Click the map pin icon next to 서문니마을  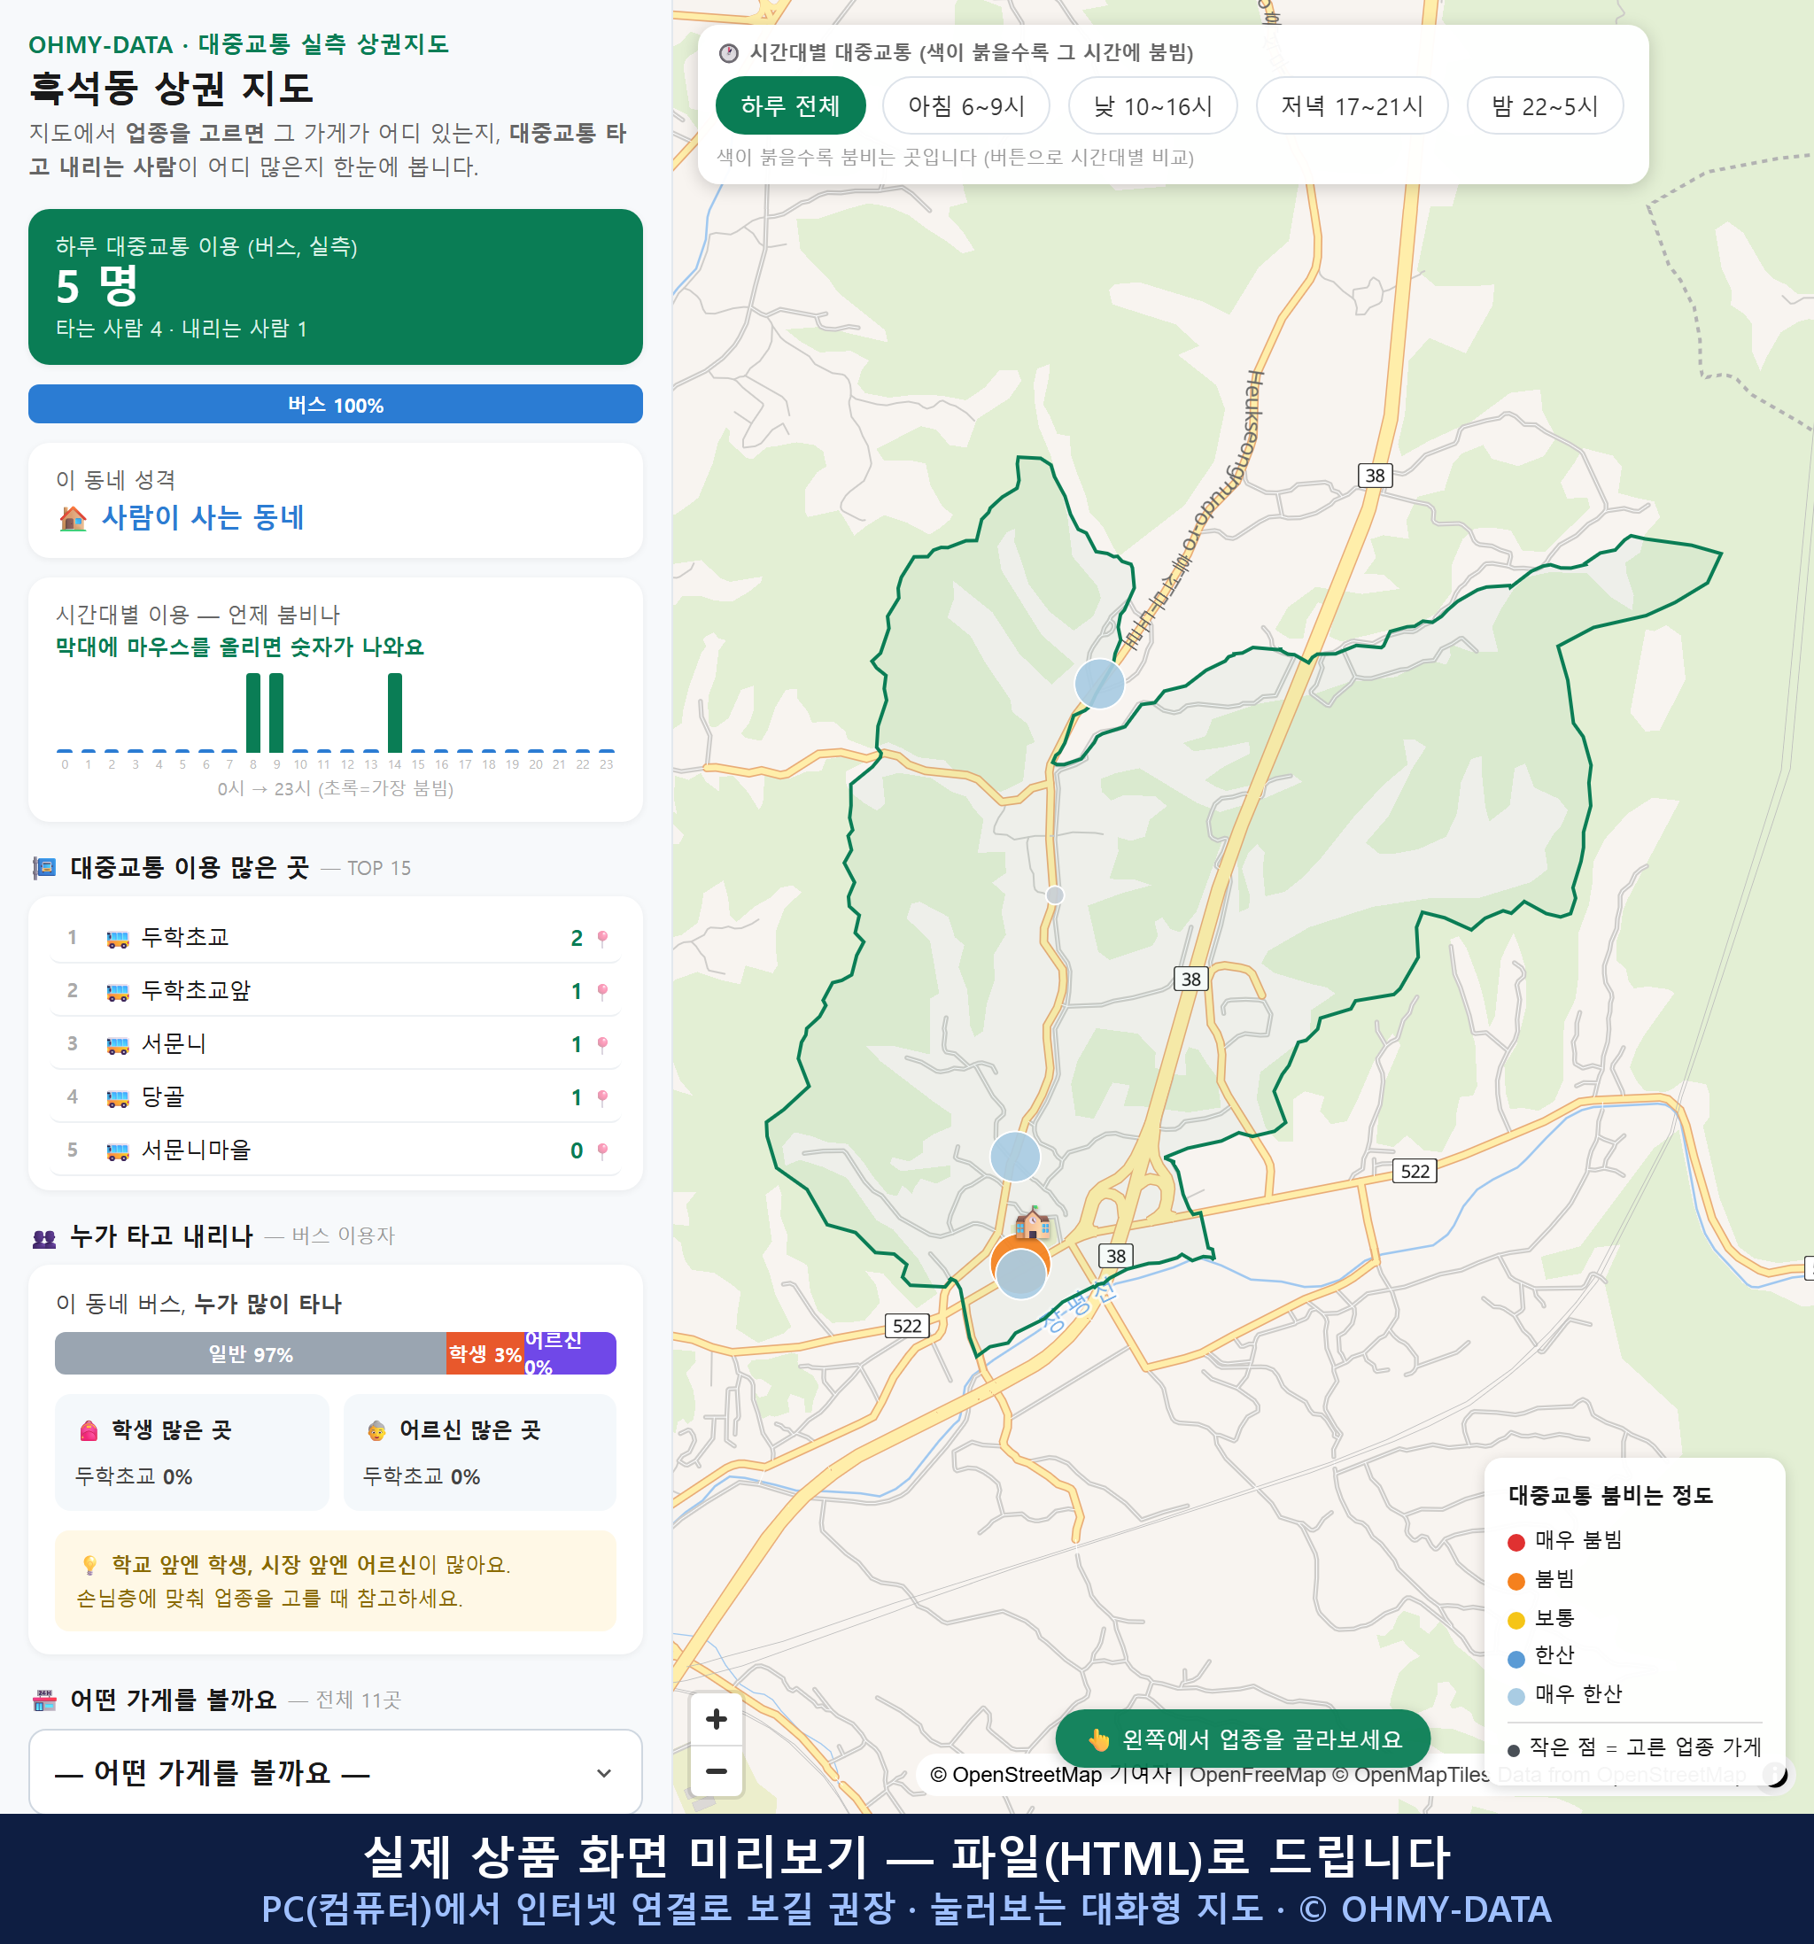[x=602, y=1151]
